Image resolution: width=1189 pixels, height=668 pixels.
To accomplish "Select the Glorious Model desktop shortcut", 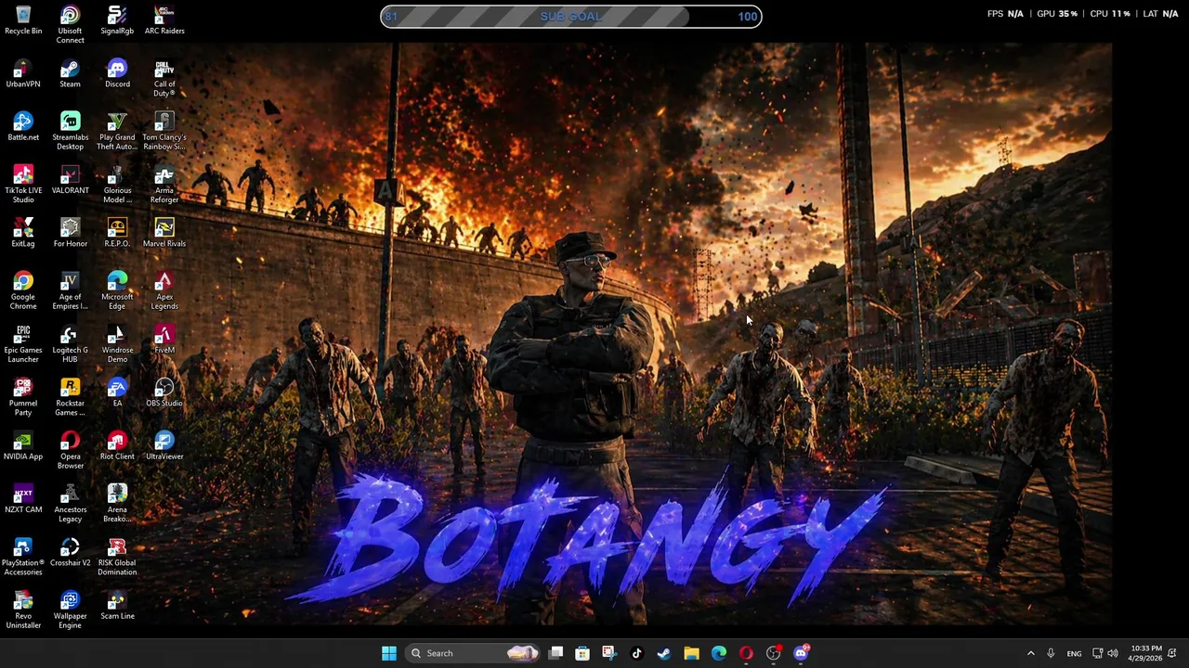I will (117, 184).
